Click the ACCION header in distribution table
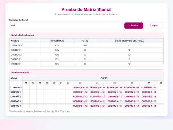Image resolution: width=173 pixels, height=130 pixels. [24, 41]
